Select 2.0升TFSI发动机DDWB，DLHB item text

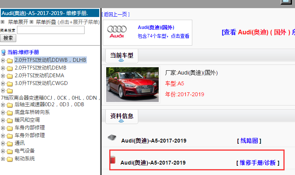point(51,60)
